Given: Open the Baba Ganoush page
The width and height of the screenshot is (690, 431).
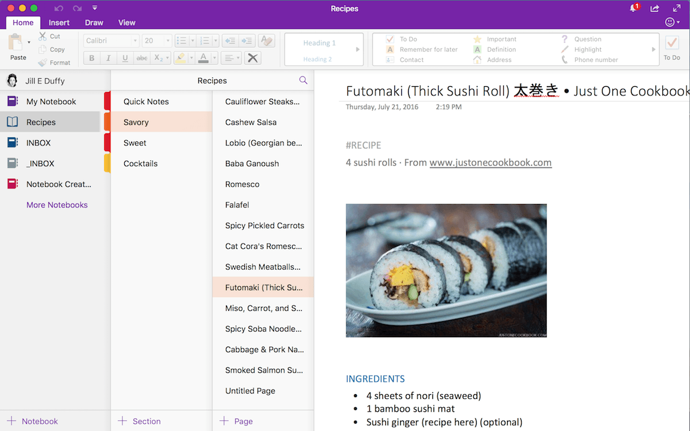Looking at the screenshot, I should pyautogui.click(x=263, y=163).
